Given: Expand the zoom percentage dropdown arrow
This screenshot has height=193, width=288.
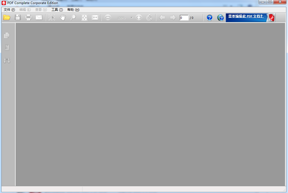Looking at the screenshot, I should pos(132,18).
